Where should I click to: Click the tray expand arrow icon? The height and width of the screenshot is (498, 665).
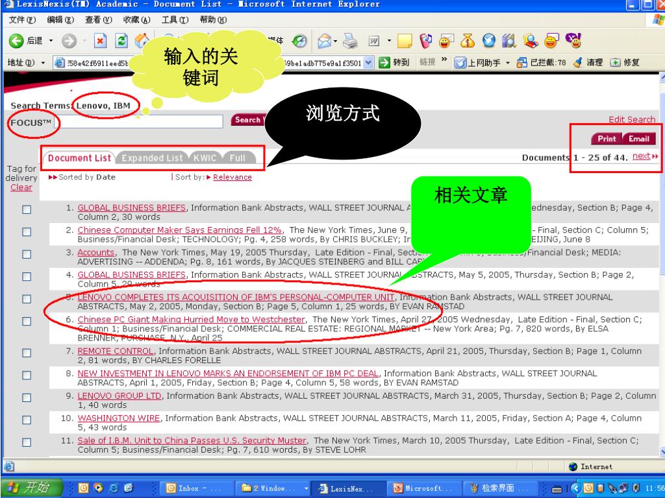[576, 488]
